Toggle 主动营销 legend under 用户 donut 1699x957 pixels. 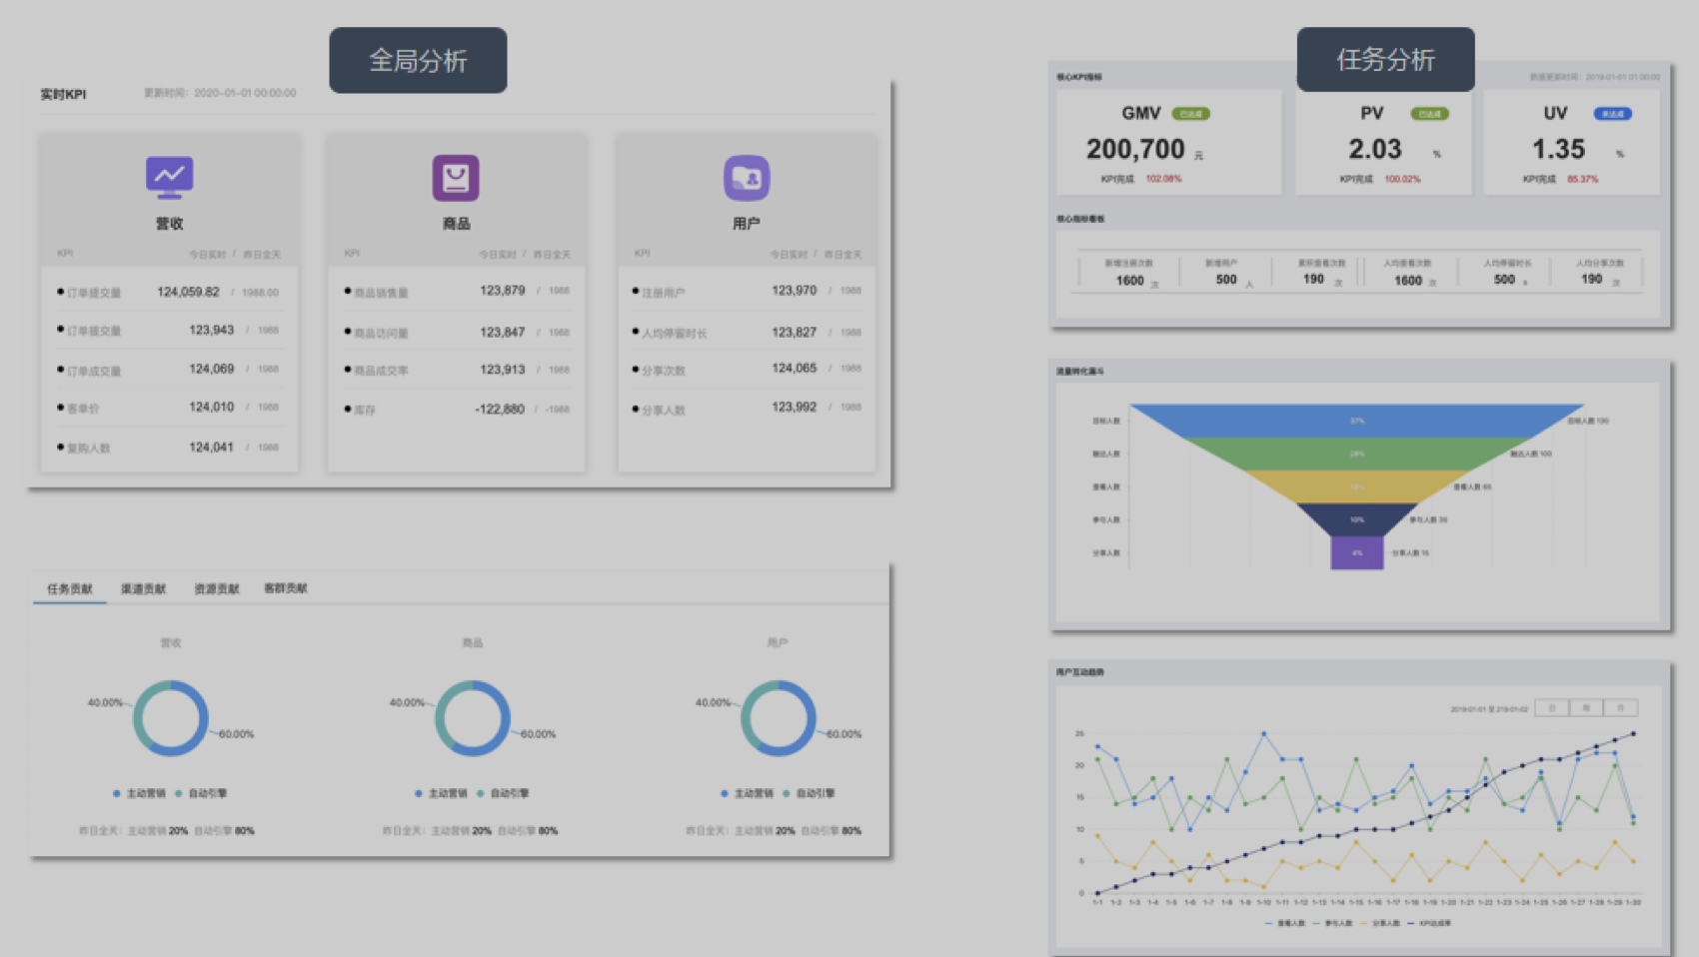click(748, 793)
